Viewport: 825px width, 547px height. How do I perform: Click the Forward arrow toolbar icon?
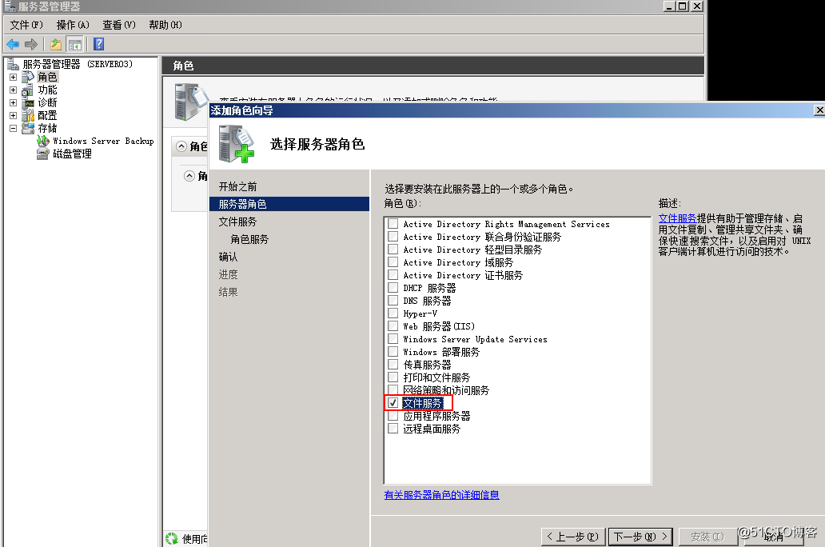(x=31, y=44)
